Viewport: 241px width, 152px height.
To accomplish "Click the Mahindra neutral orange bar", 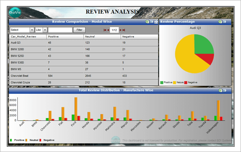I will coord(115,114).
